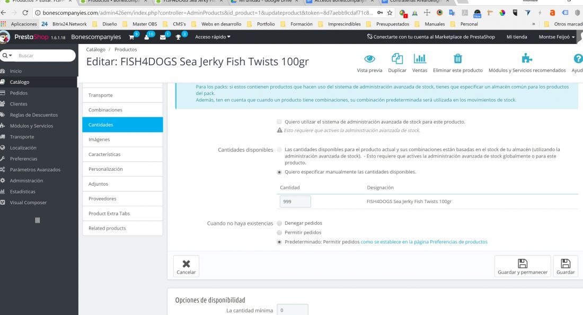Click the Eliminar este producto trash icon

click(x=458, y=59)
